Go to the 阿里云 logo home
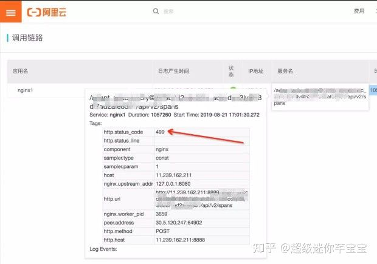Image resolution: width=377 pixels, height=264 pixels. tap(47, 12)
